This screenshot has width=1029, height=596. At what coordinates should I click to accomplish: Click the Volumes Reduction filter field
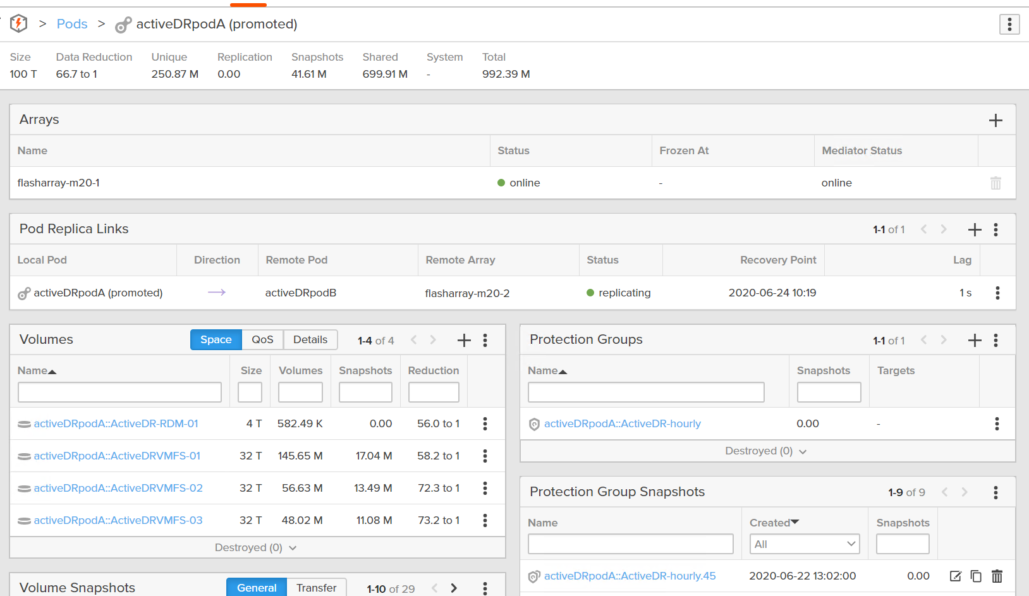pyautogui.click(x=434, y=392)
